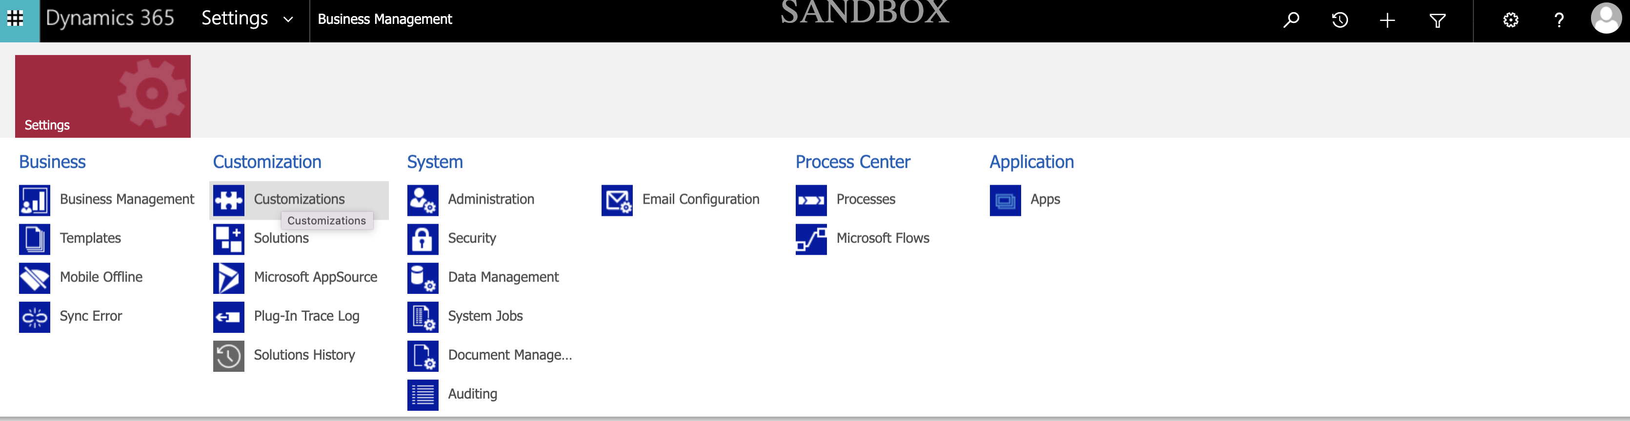Open the gear settings icon

(1510, 20)
